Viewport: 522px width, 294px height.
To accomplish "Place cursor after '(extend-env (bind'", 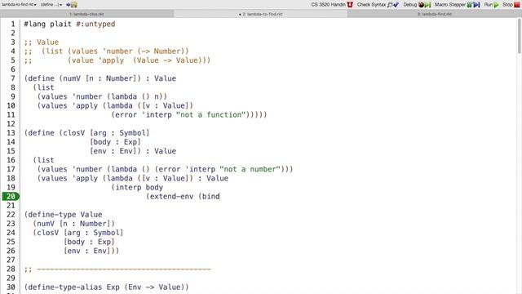I will tap(220, 196).
